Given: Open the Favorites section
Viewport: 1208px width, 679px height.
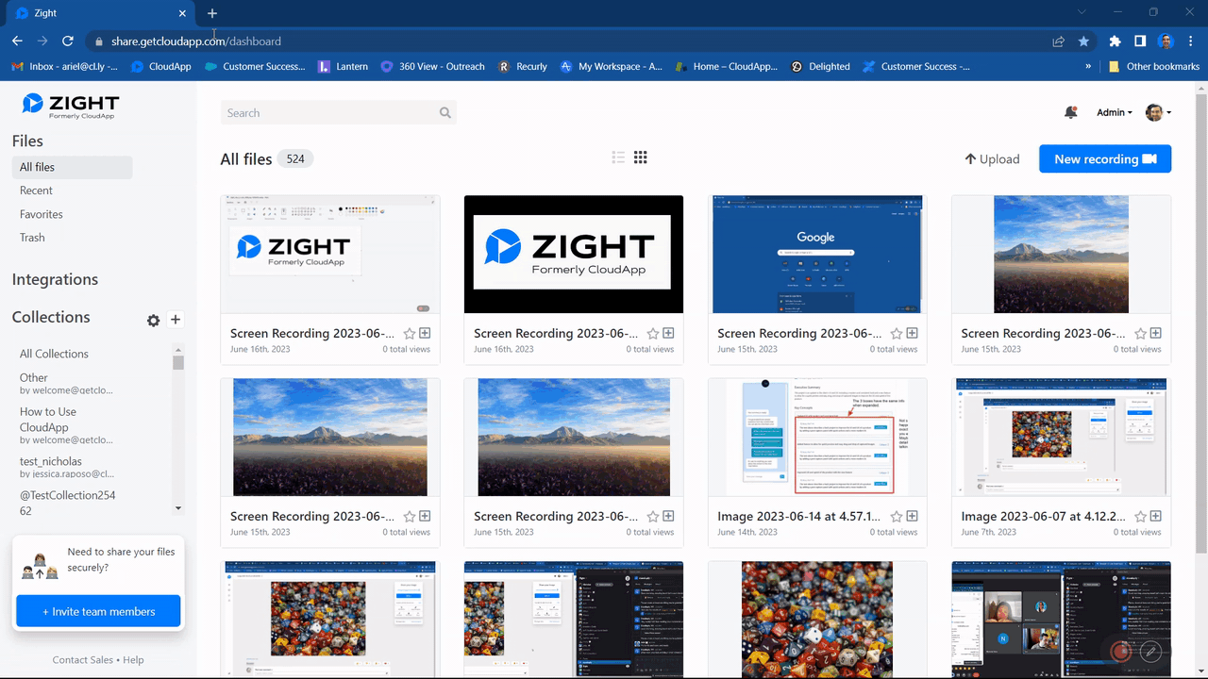Looking at the screenshot, I should click(x=42, y=214).
